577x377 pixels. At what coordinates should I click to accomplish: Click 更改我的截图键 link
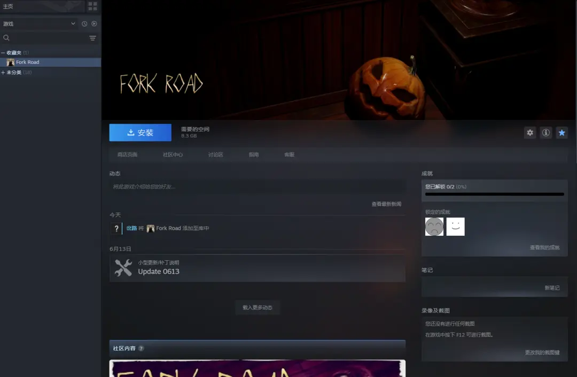(x=542, y=352)
